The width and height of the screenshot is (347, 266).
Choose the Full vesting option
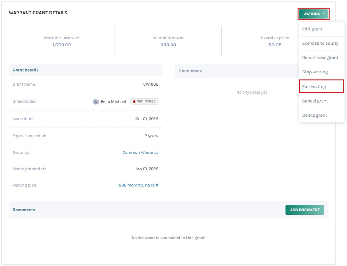point(314,87)
